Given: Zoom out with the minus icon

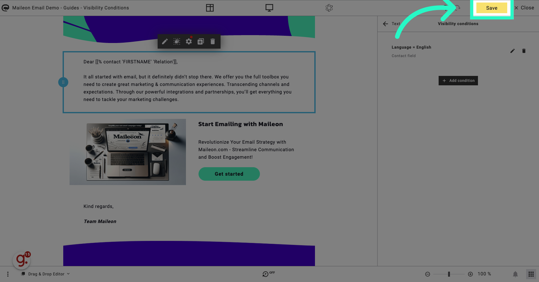Looking at the screenshot, I should click(x=428, y=274).
